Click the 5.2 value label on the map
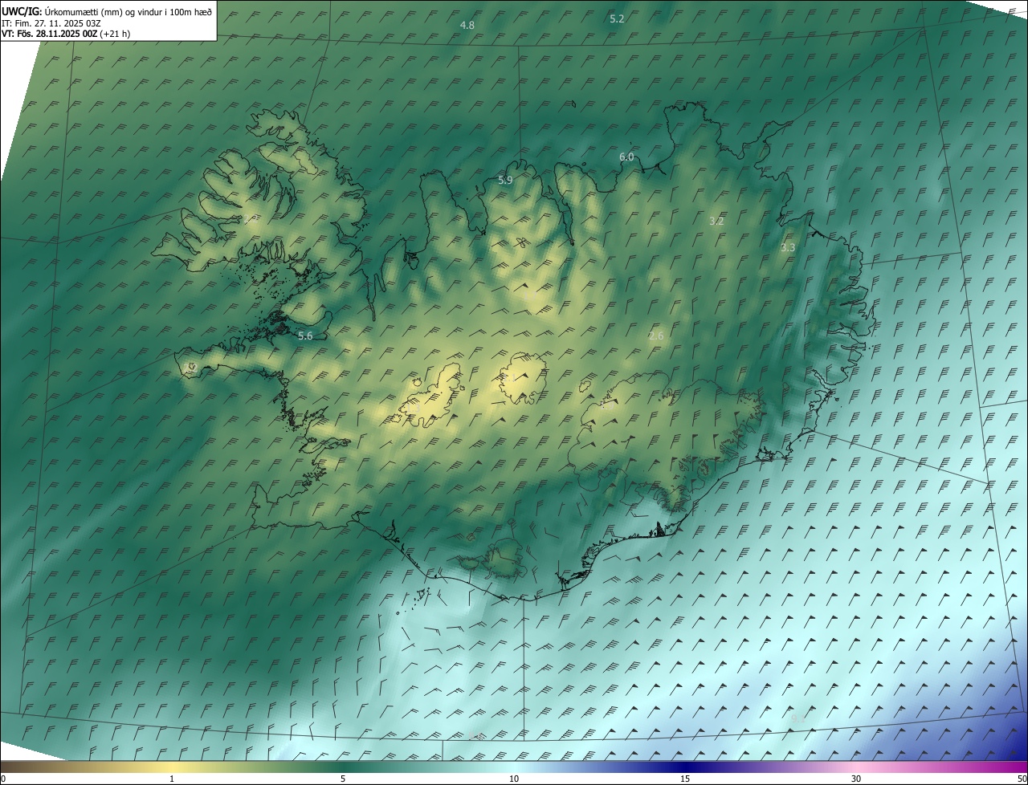Screen dimensions: 1028x785 click(x=617, y=18)
